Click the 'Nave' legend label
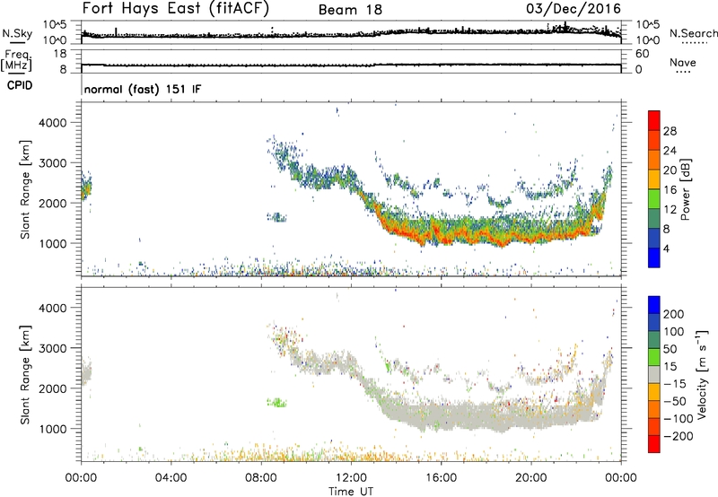The height and width of the screenshot is (497, 718). point(683,63)
